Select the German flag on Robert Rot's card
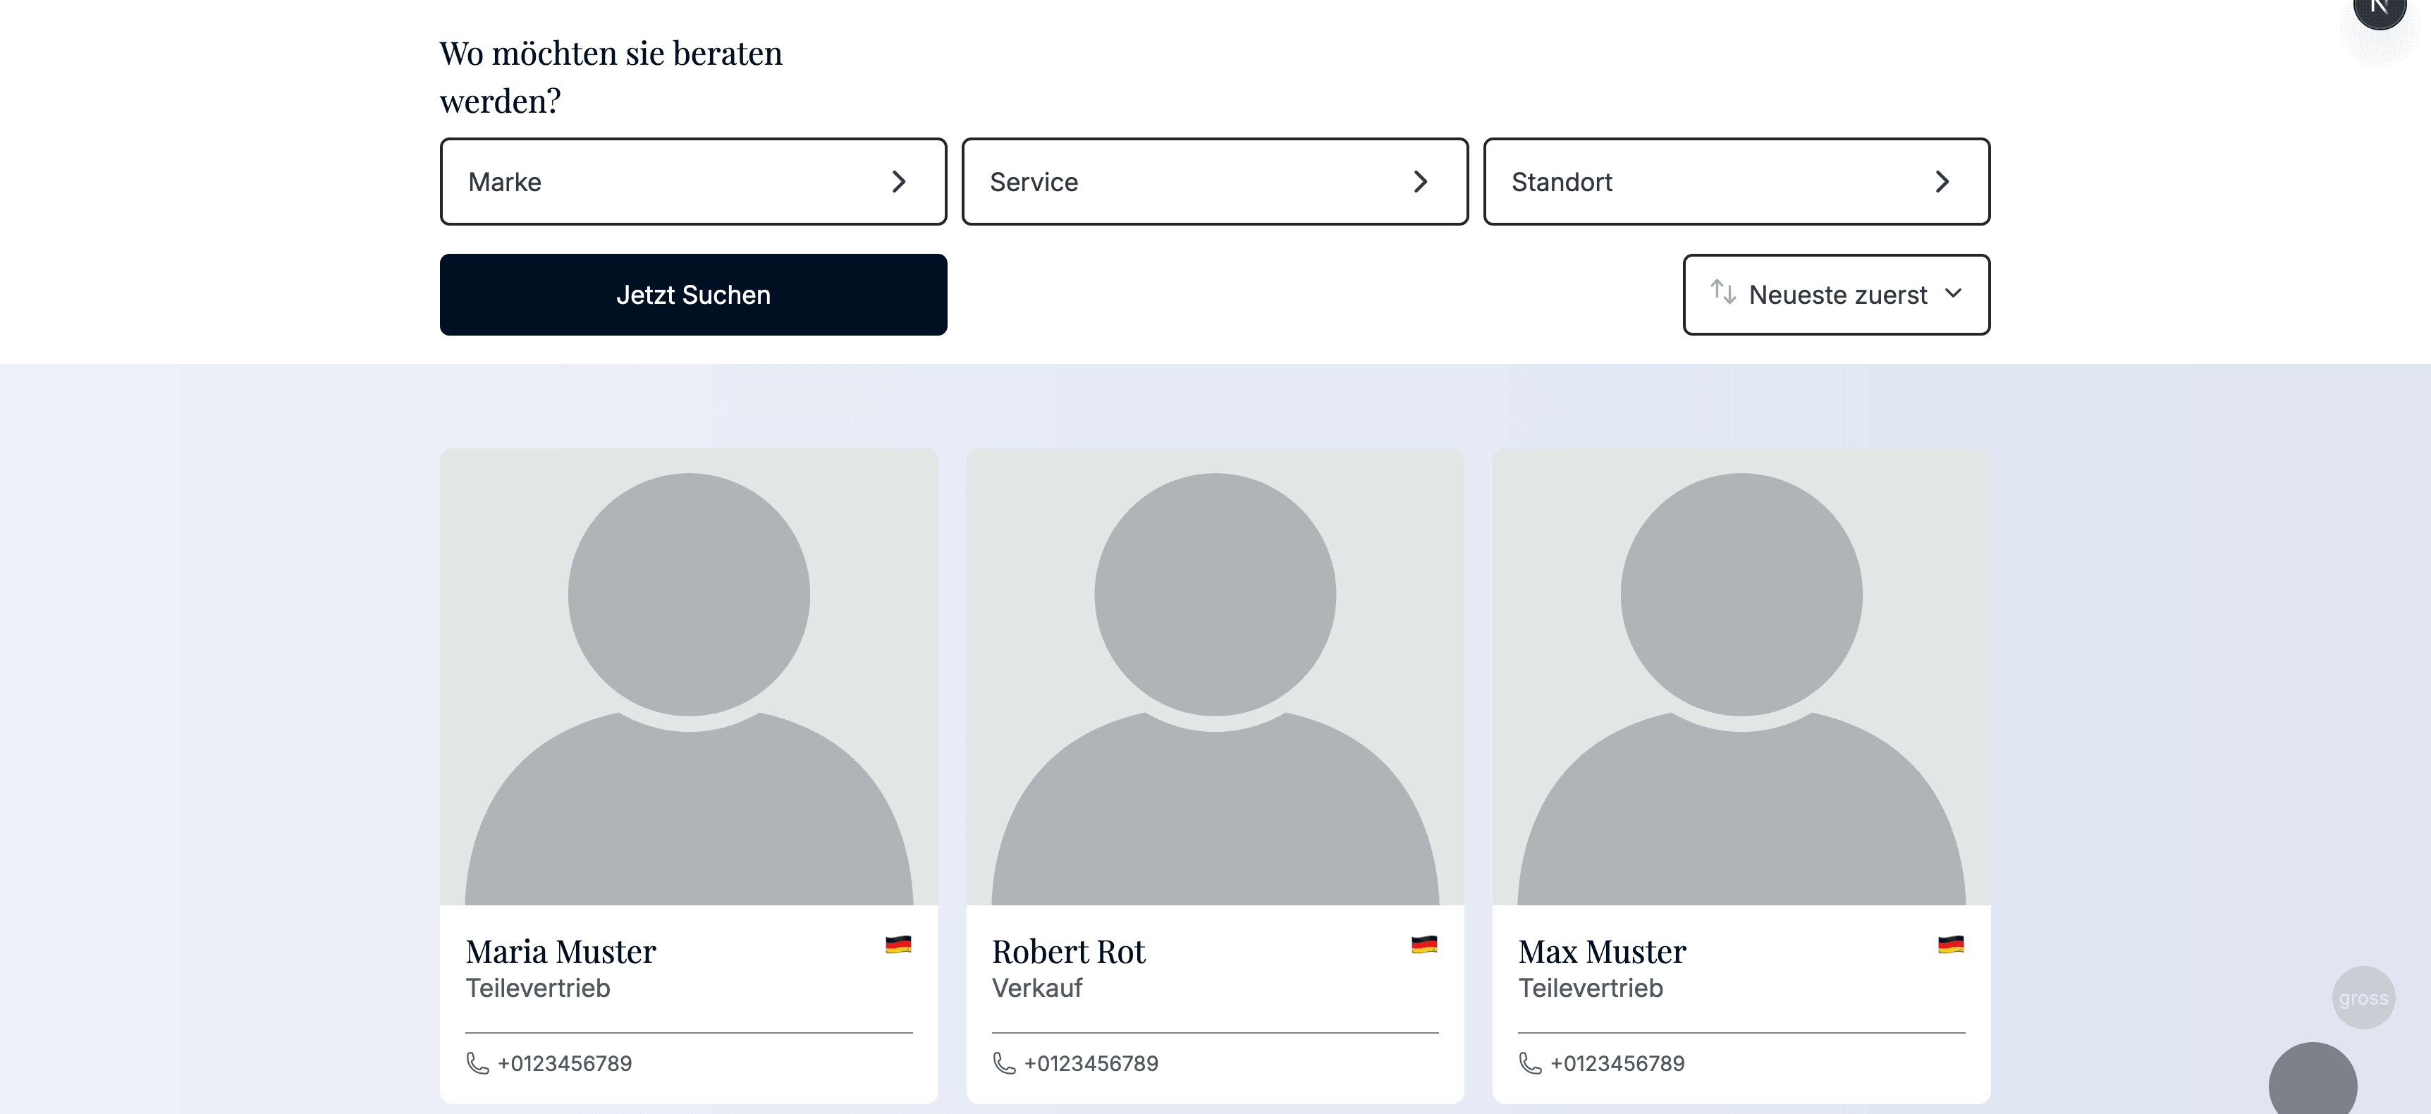Screen dimensions: 2431x1114 click(1424, 944)
